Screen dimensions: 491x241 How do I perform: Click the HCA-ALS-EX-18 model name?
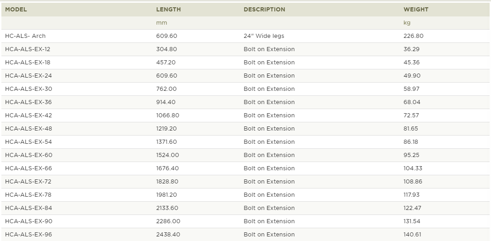(x=27, y=63)
